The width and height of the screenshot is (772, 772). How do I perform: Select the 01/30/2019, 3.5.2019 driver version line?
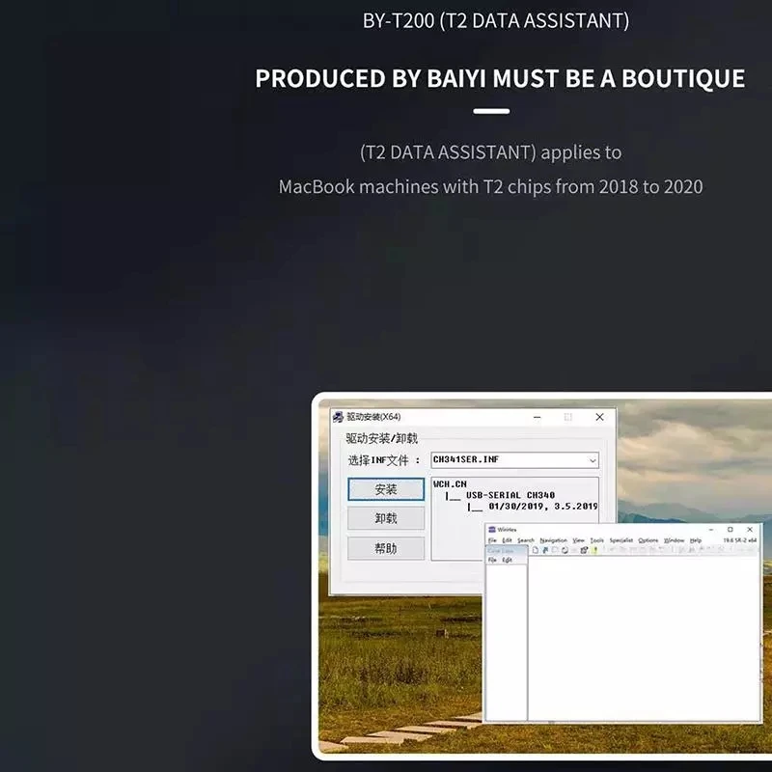pyautogui.click(x=543, y=506)
